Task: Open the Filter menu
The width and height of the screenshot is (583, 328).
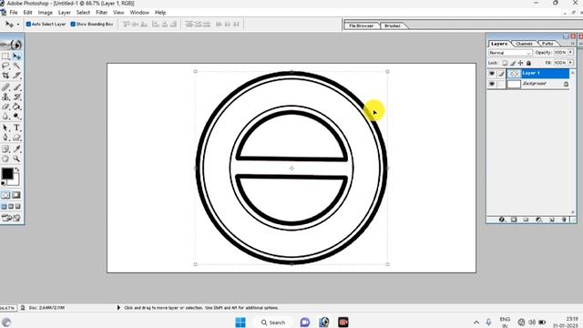Action: click(x=101, y=12)
